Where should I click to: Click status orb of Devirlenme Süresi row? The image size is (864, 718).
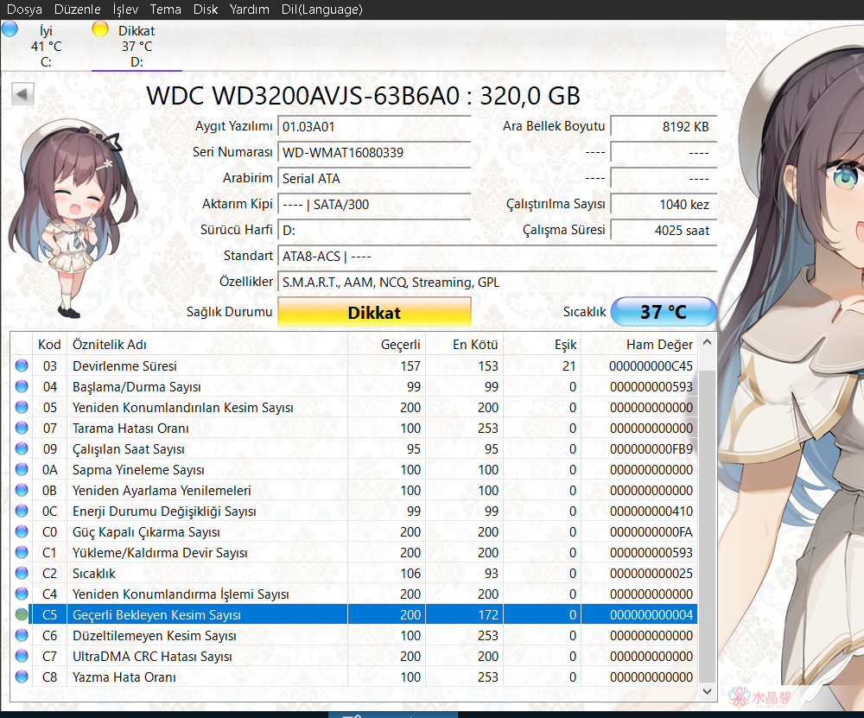(22, 365)
